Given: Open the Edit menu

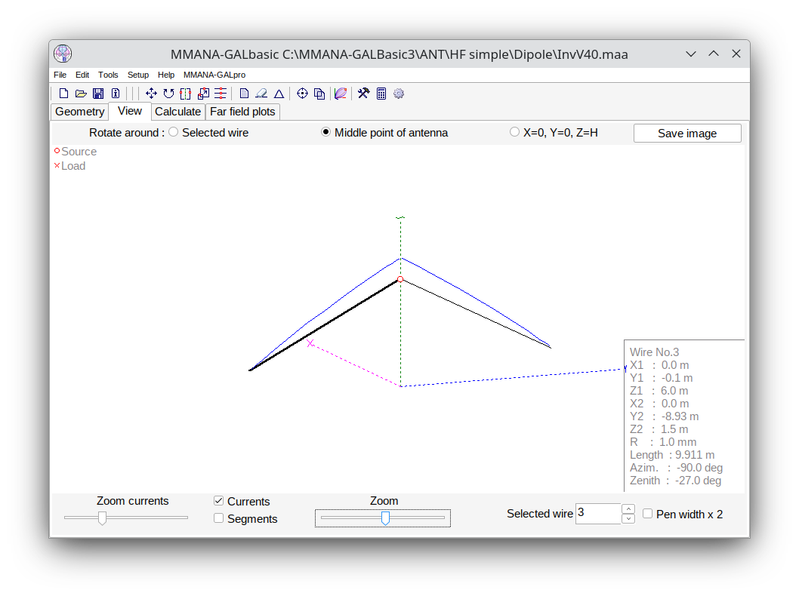Looking at the screenshot, I should click(82, 75).
